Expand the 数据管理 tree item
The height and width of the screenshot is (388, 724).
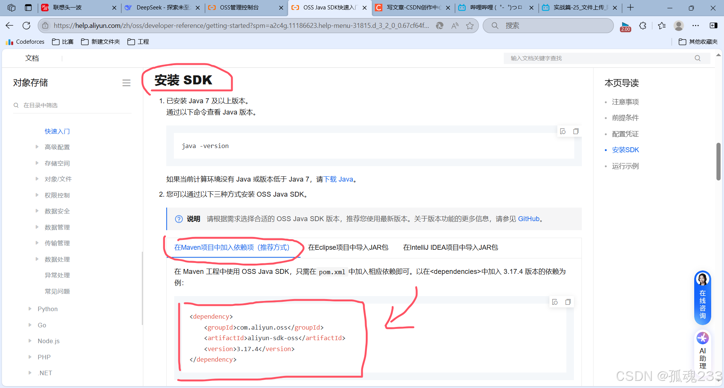pos(37,227)
